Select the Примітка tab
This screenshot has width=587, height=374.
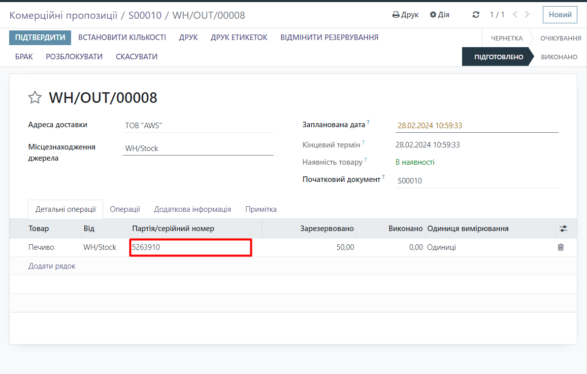pyautogui.click(x=260, y=209)
